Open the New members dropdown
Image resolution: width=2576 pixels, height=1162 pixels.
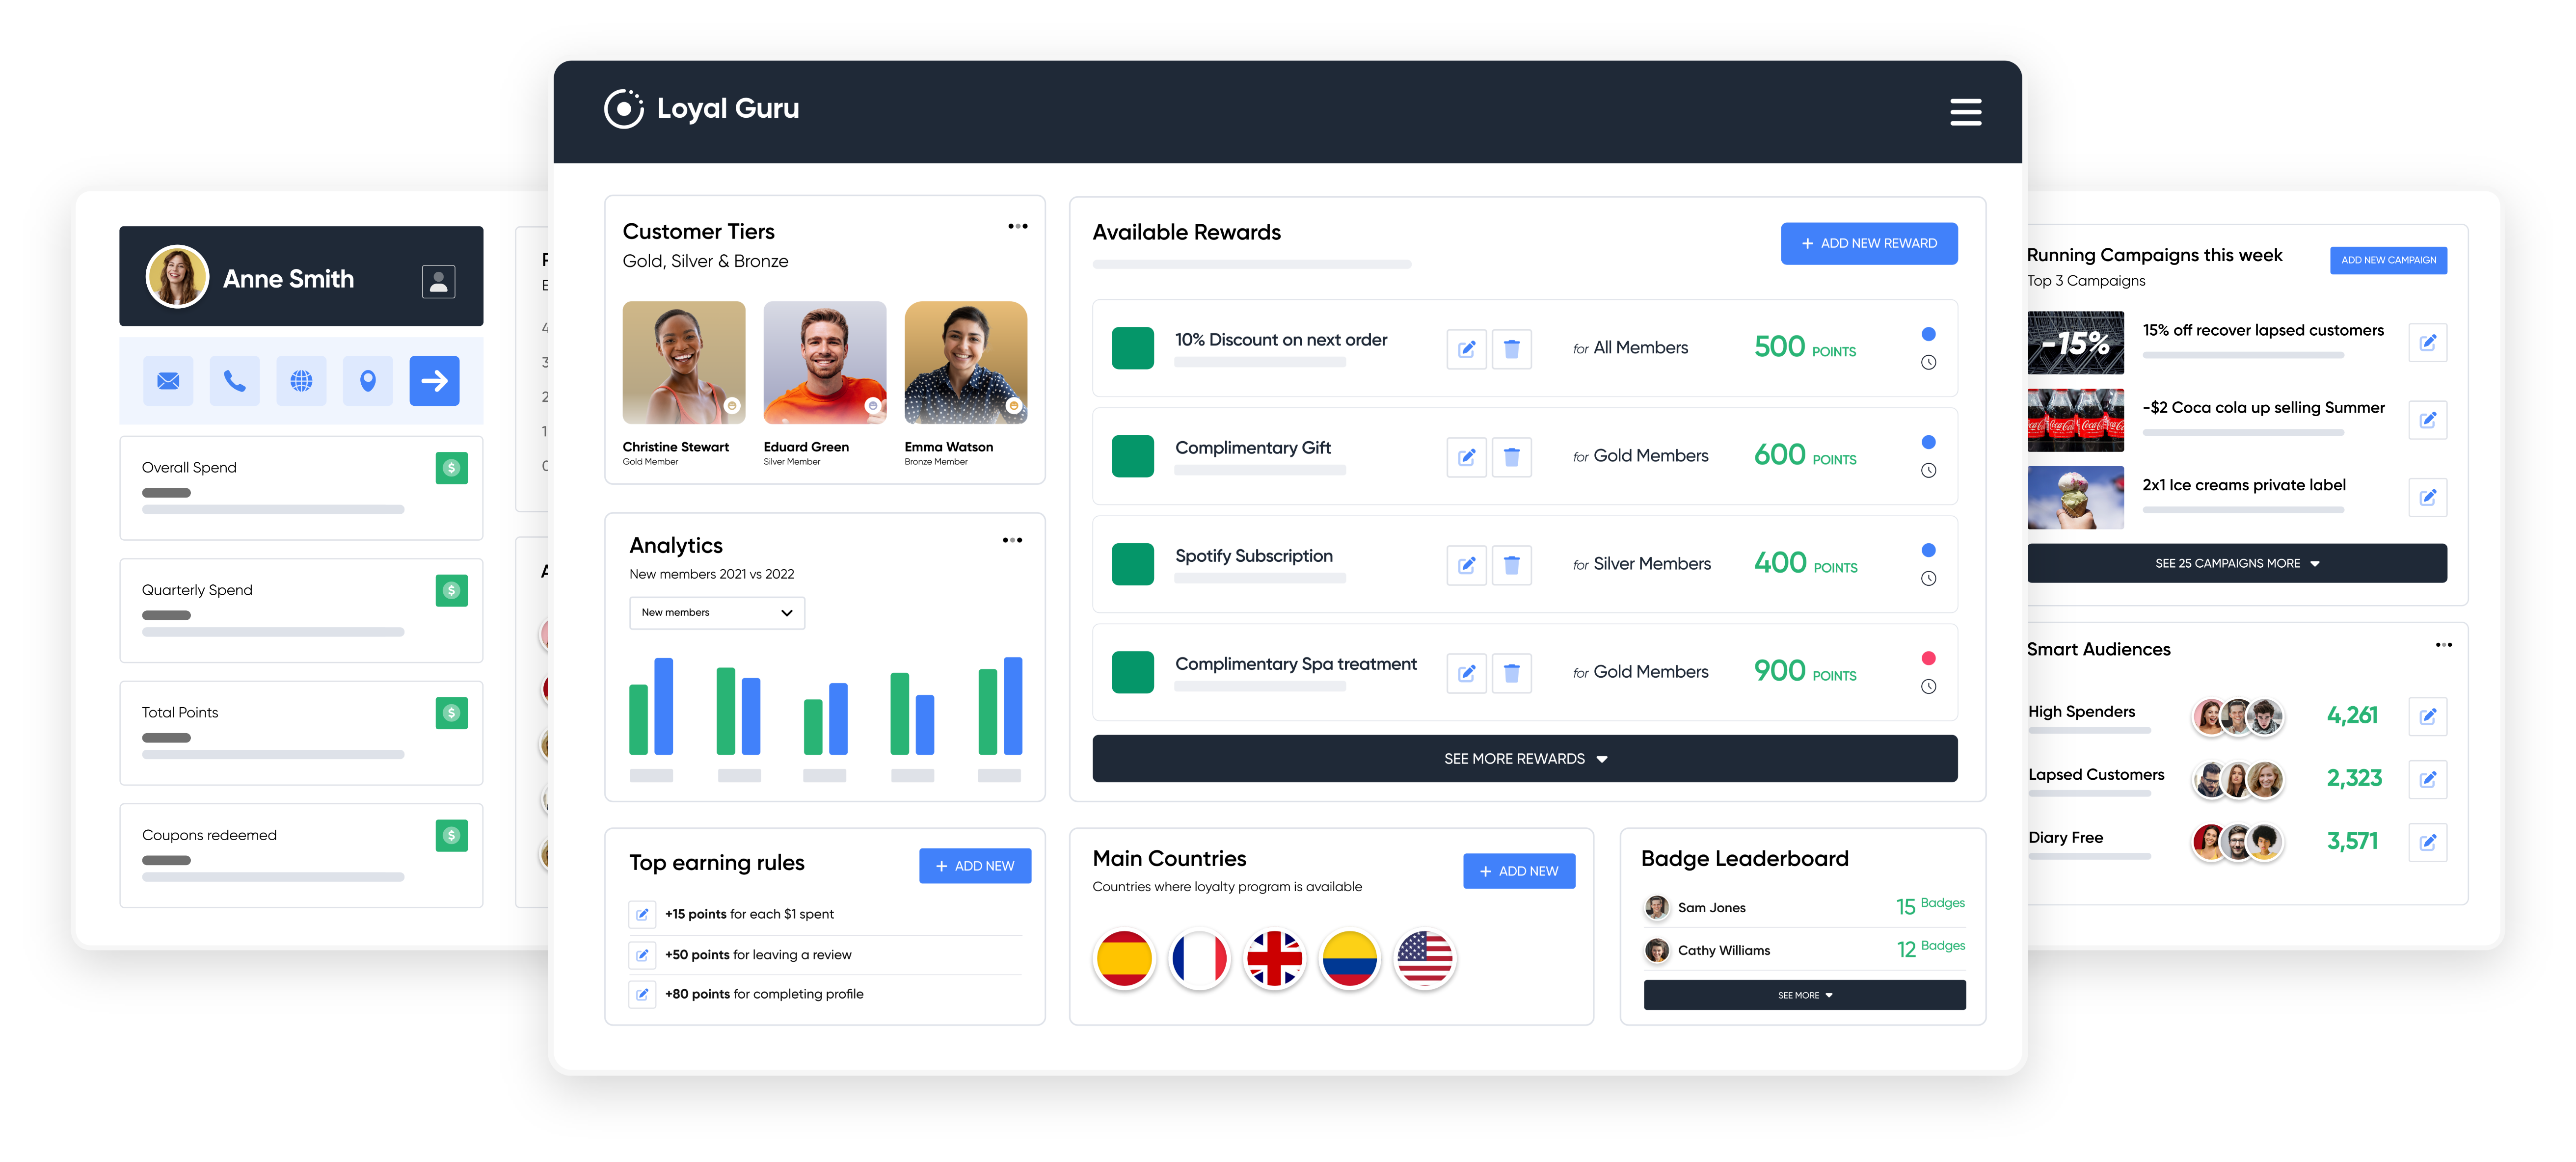pyautogui.click(x=716, y=612)
